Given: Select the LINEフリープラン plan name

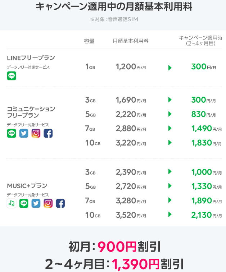Looking at the screenshot, I should (31, 58).
